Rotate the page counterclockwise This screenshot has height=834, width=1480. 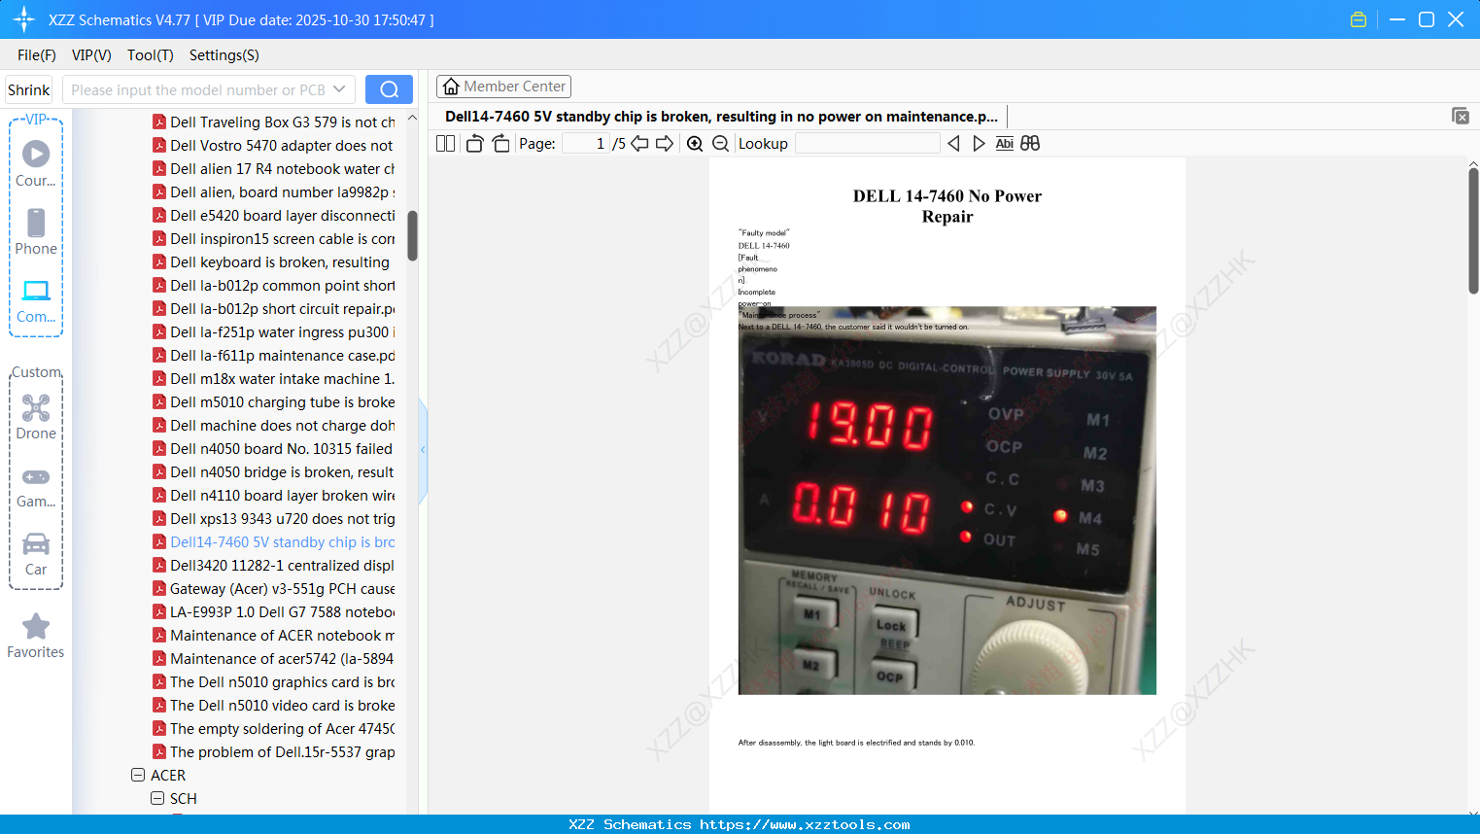click(474, 143)
